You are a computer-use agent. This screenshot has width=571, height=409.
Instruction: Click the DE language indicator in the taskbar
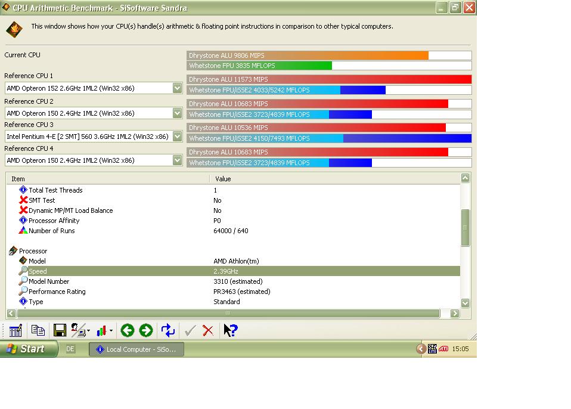point(70,349)
